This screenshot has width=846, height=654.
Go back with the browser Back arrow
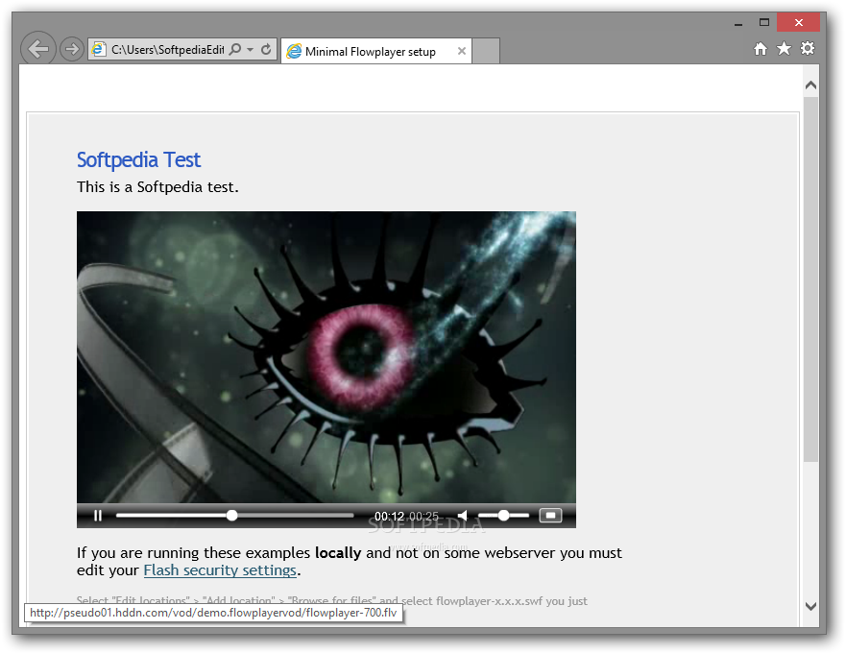tap(38, 49)
